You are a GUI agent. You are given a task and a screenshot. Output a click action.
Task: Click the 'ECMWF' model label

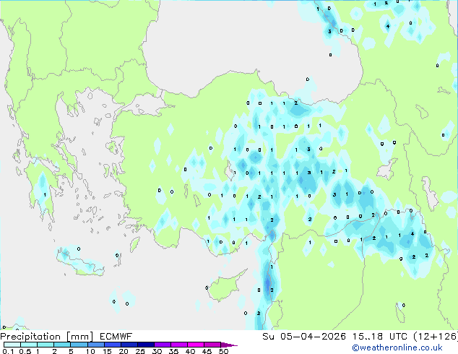pos(116,337)
